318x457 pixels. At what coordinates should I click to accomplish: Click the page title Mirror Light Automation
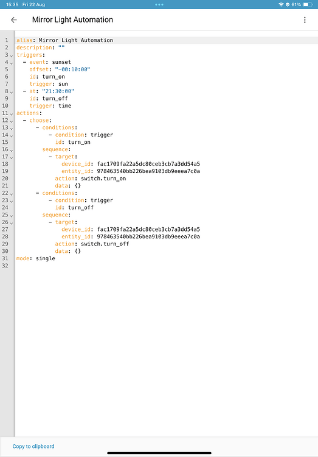[x=72, y=20]
